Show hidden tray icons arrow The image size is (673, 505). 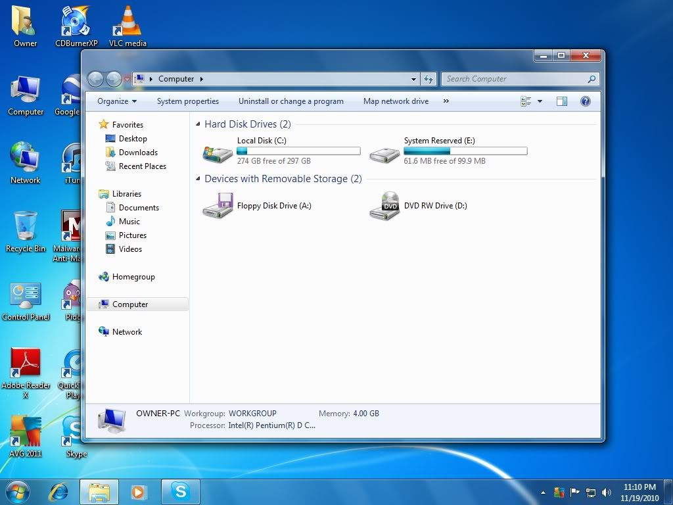point(543,493)
